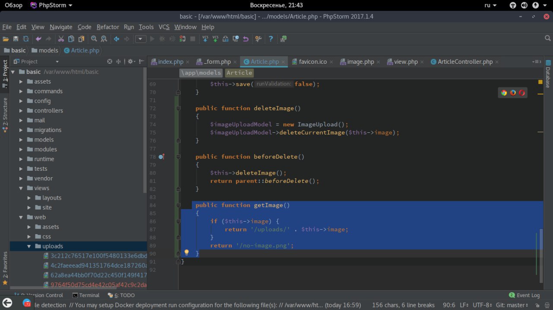
Task: Open in Chrome browser icon
Action: pyautogui.click(x=504, y=93)
